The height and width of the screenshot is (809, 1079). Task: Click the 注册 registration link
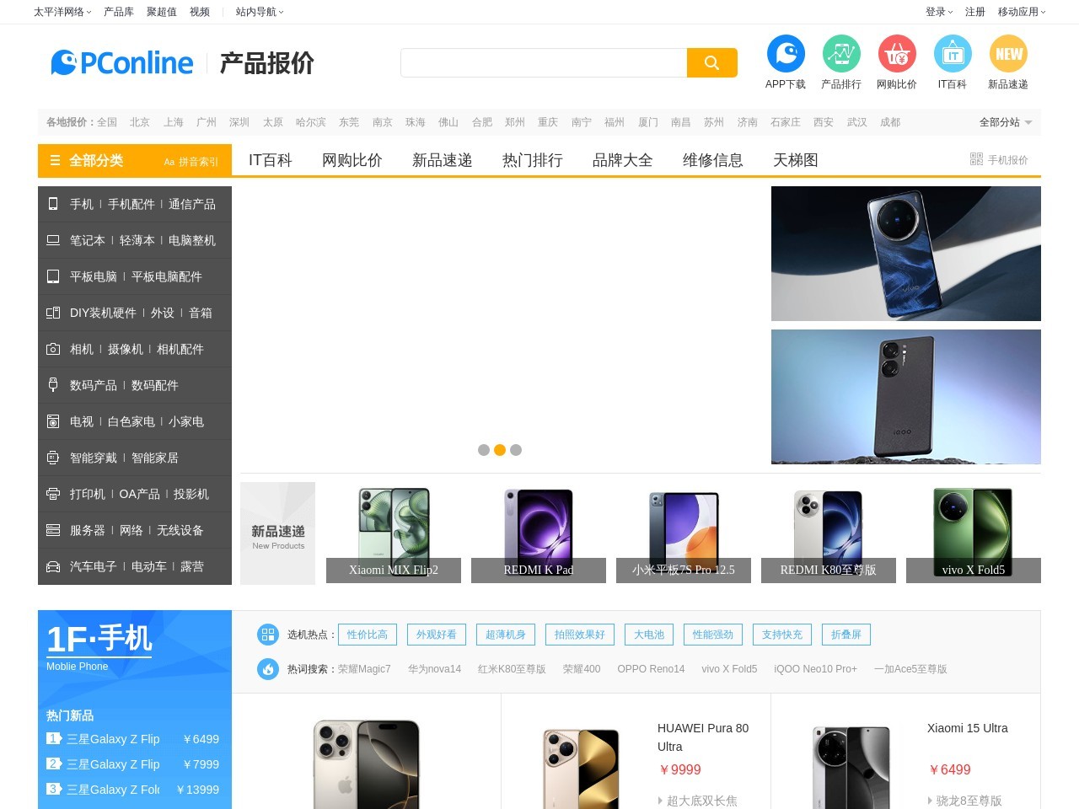click(974, 12)
